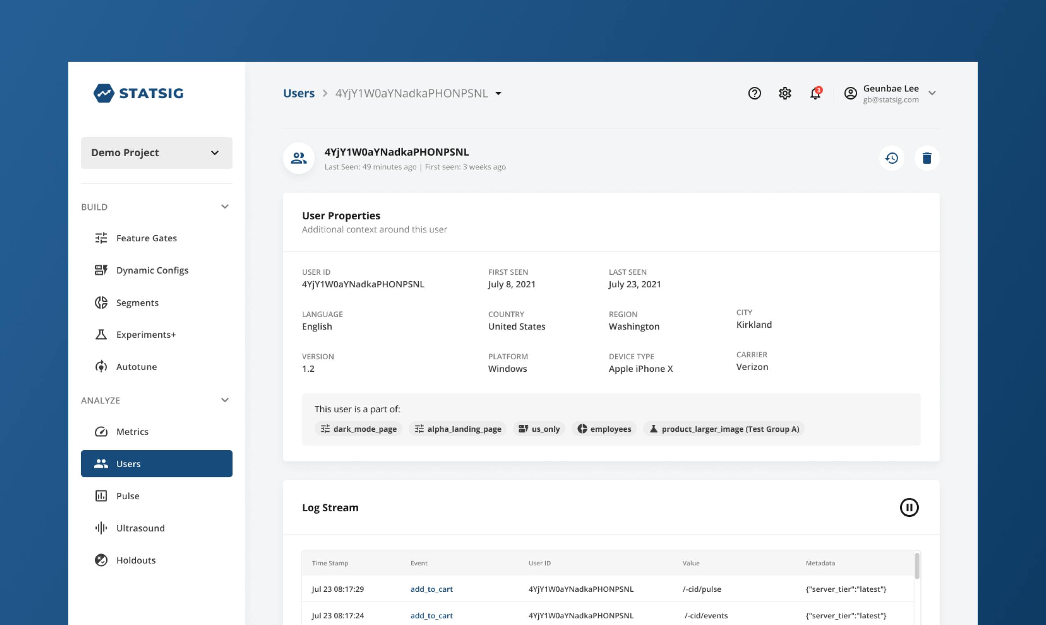Collapse the ANALYZE section

[225, 400]
